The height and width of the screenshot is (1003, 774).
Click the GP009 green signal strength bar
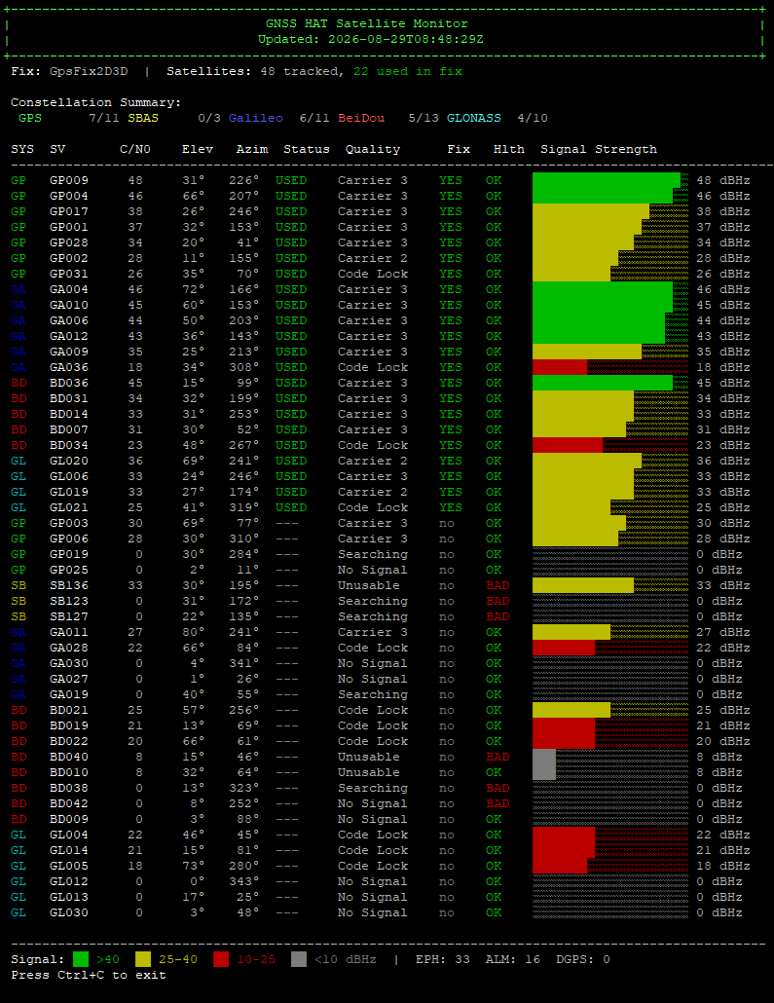click(607, 180)
